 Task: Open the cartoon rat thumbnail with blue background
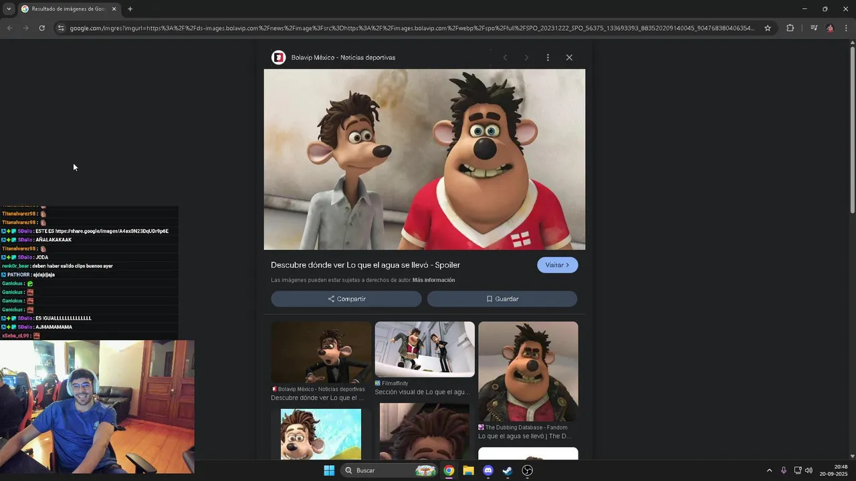[321, 434]
